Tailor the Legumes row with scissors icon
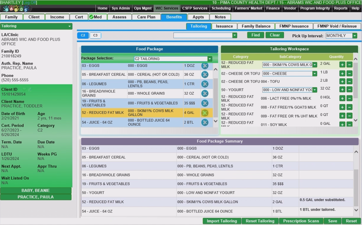 pos(205,84)
